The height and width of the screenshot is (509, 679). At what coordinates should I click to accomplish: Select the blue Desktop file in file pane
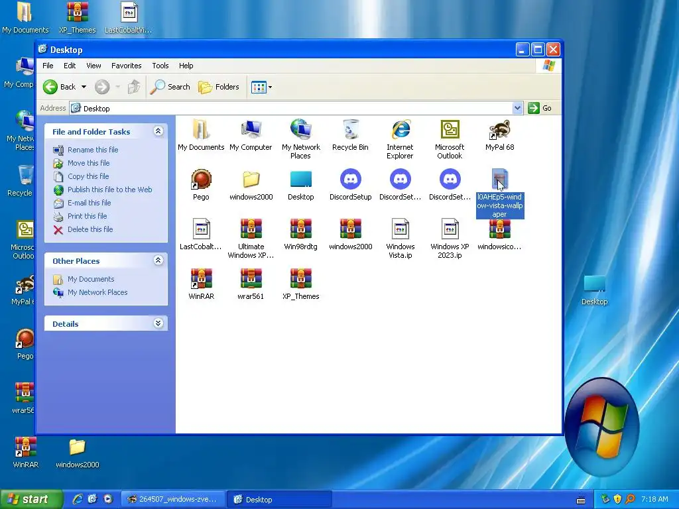[x=300, y=179]
